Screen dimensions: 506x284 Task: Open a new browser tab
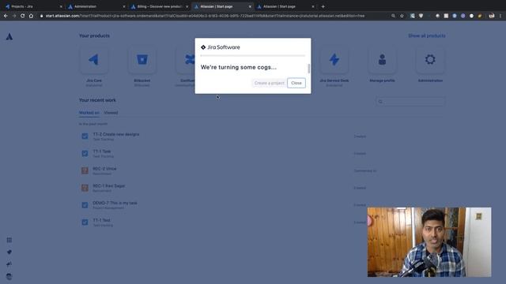click(x=323, y=6)
